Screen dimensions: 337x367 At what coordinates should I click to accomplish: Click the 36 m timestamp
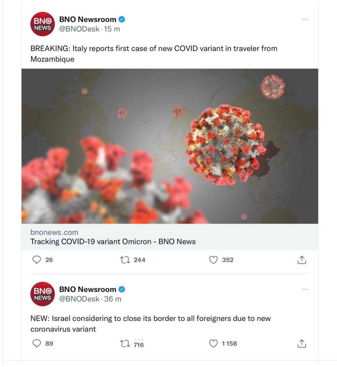113,299
